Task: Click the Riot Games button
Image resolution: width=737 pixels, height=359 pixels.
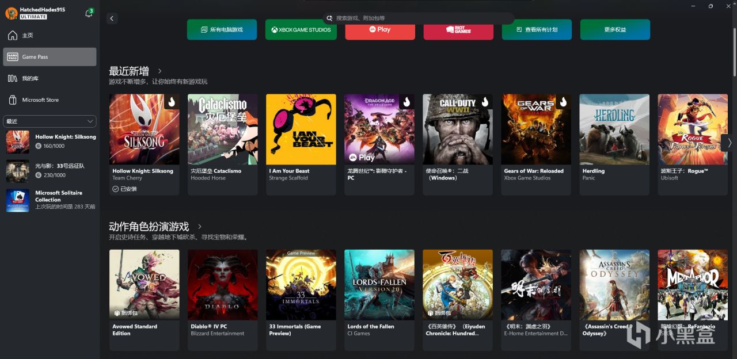Action: click(x=458, y=29)
